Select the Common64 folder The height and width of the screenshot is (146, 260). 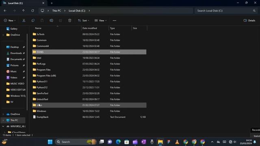coord(89,46)
